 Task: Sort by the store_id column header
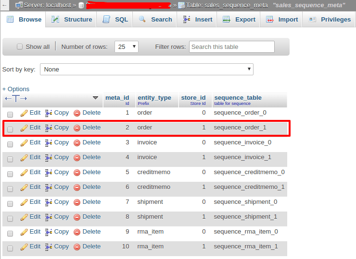click(x=193, y=97)
